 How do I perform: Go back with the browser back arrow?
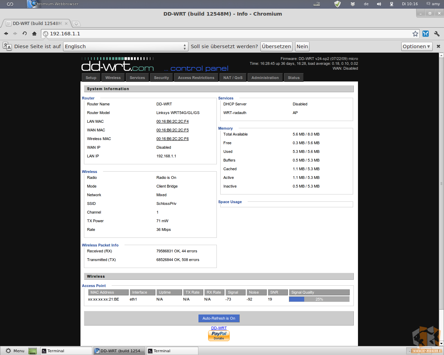coord(6,34)
